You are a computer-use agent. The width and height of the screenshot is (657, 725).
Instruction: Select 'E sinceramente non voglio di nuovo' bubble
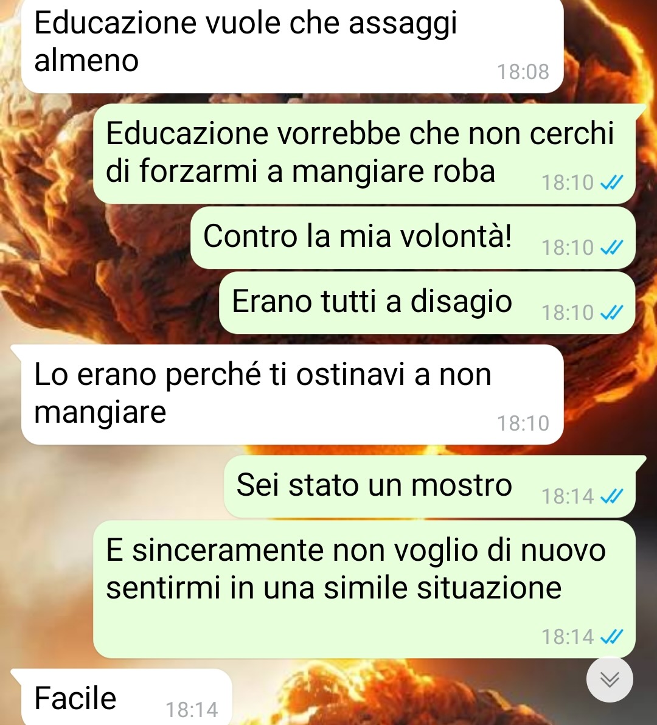[x=364, y=589]
